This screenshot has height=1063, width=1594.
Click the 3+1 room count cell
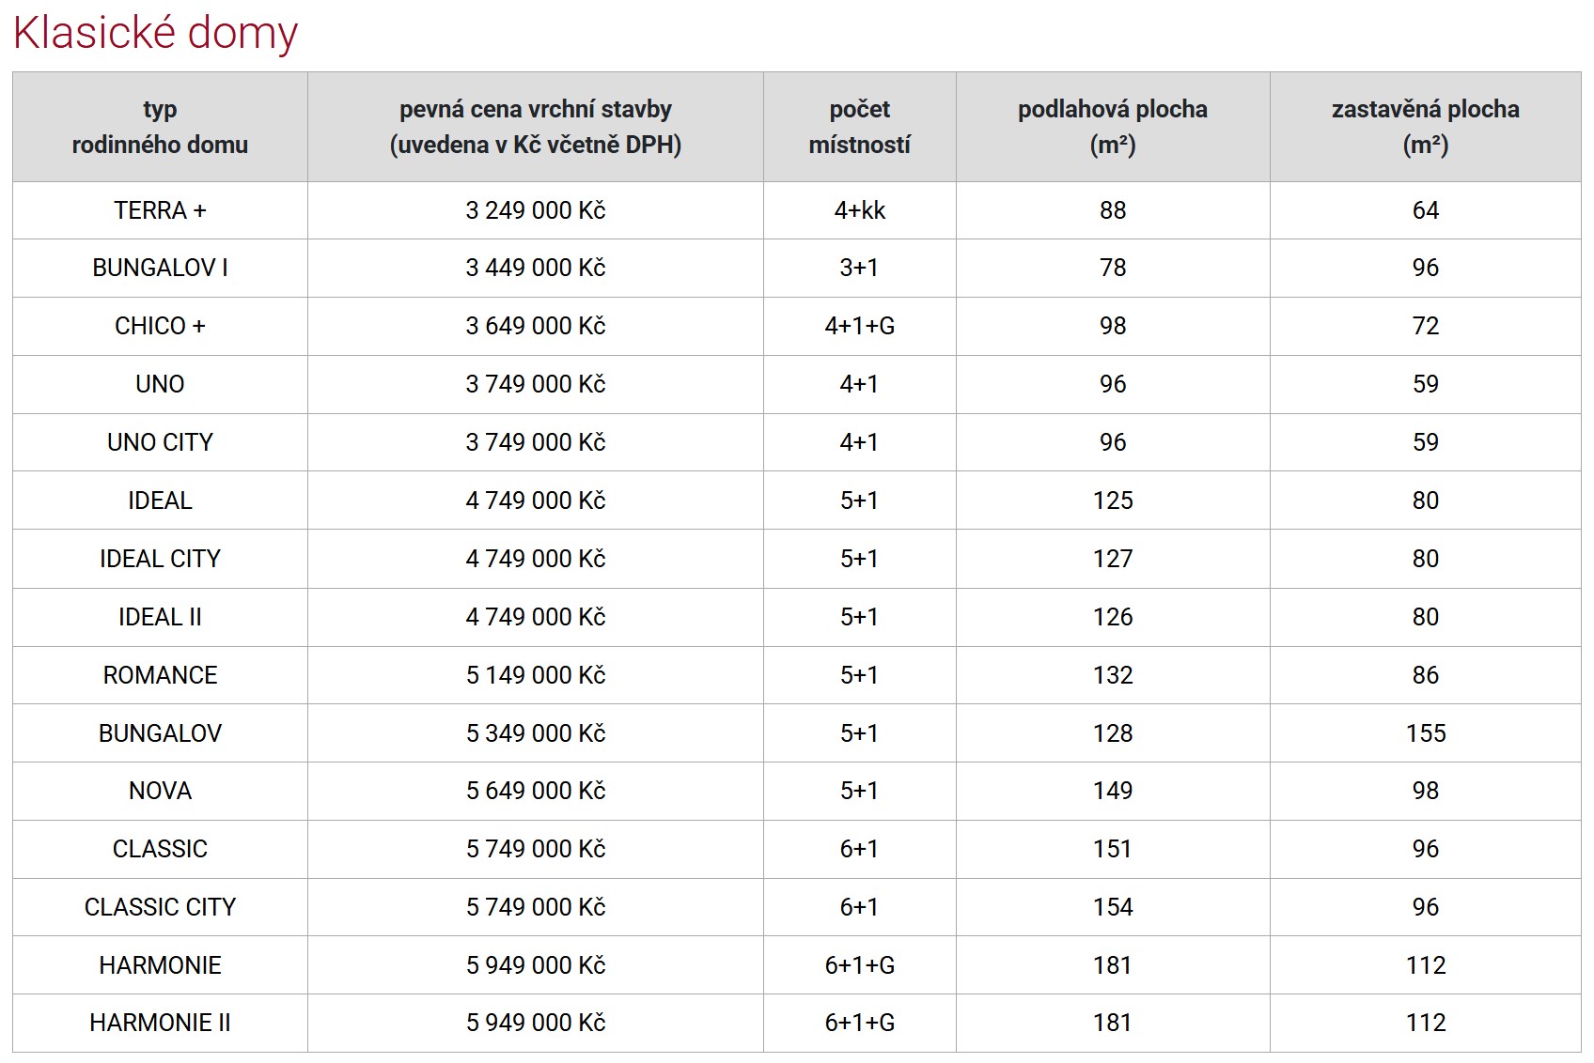(859, 268)
